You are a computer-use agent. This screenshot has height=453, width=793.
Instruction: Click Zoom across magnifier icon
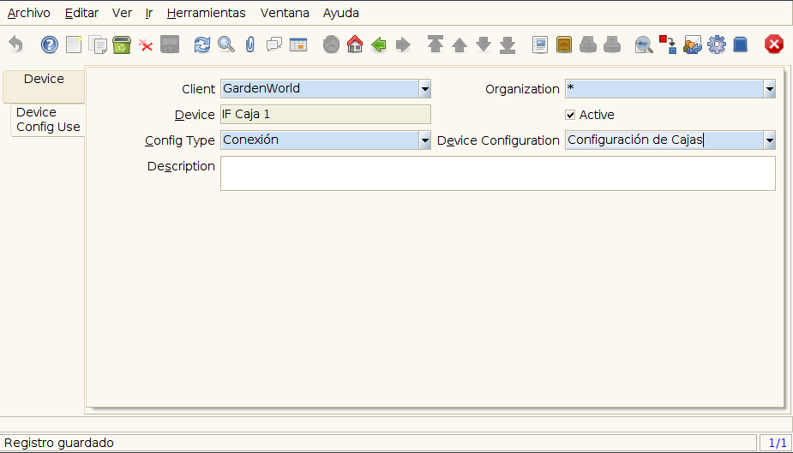(x=644, y=45)
